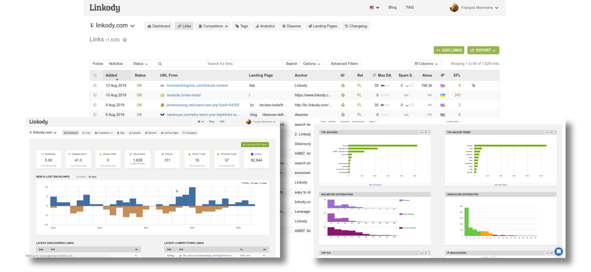The image size is (591, 272).
Task: Open the language flag dropdown in the Links header
Action: coord(374,7)
